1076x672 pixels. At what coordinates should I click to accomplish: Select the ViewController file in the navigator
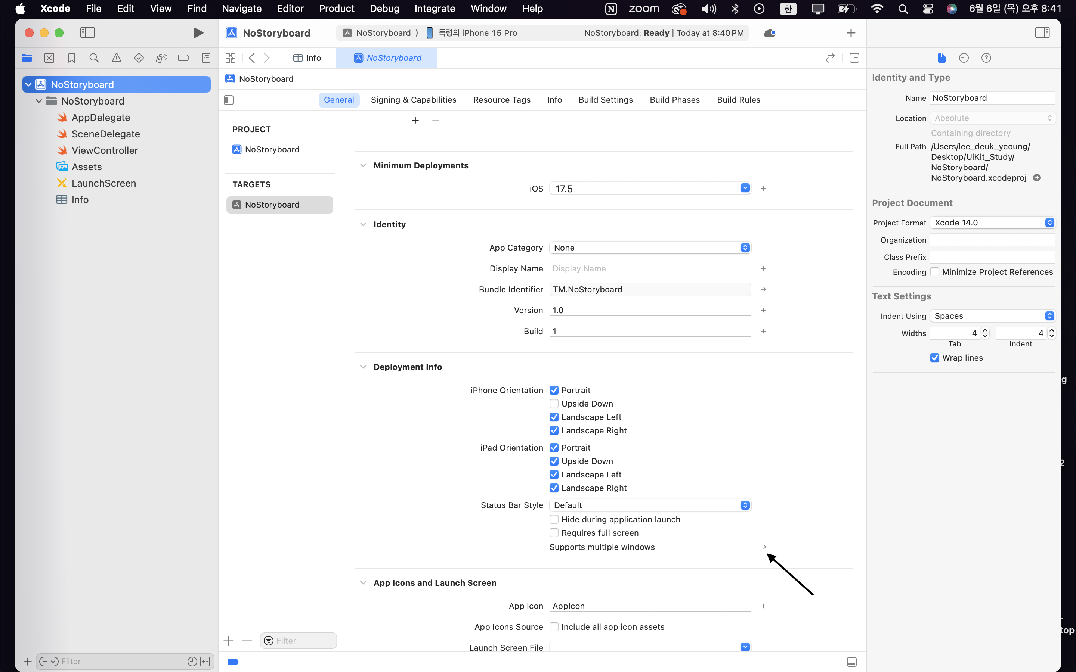pos(105,150)
